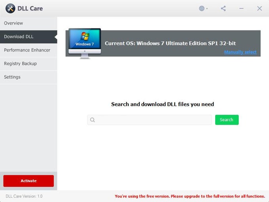Click the Search and download DLL heading
This screenshot has height=202, width=269.
[x=163, y=105]
